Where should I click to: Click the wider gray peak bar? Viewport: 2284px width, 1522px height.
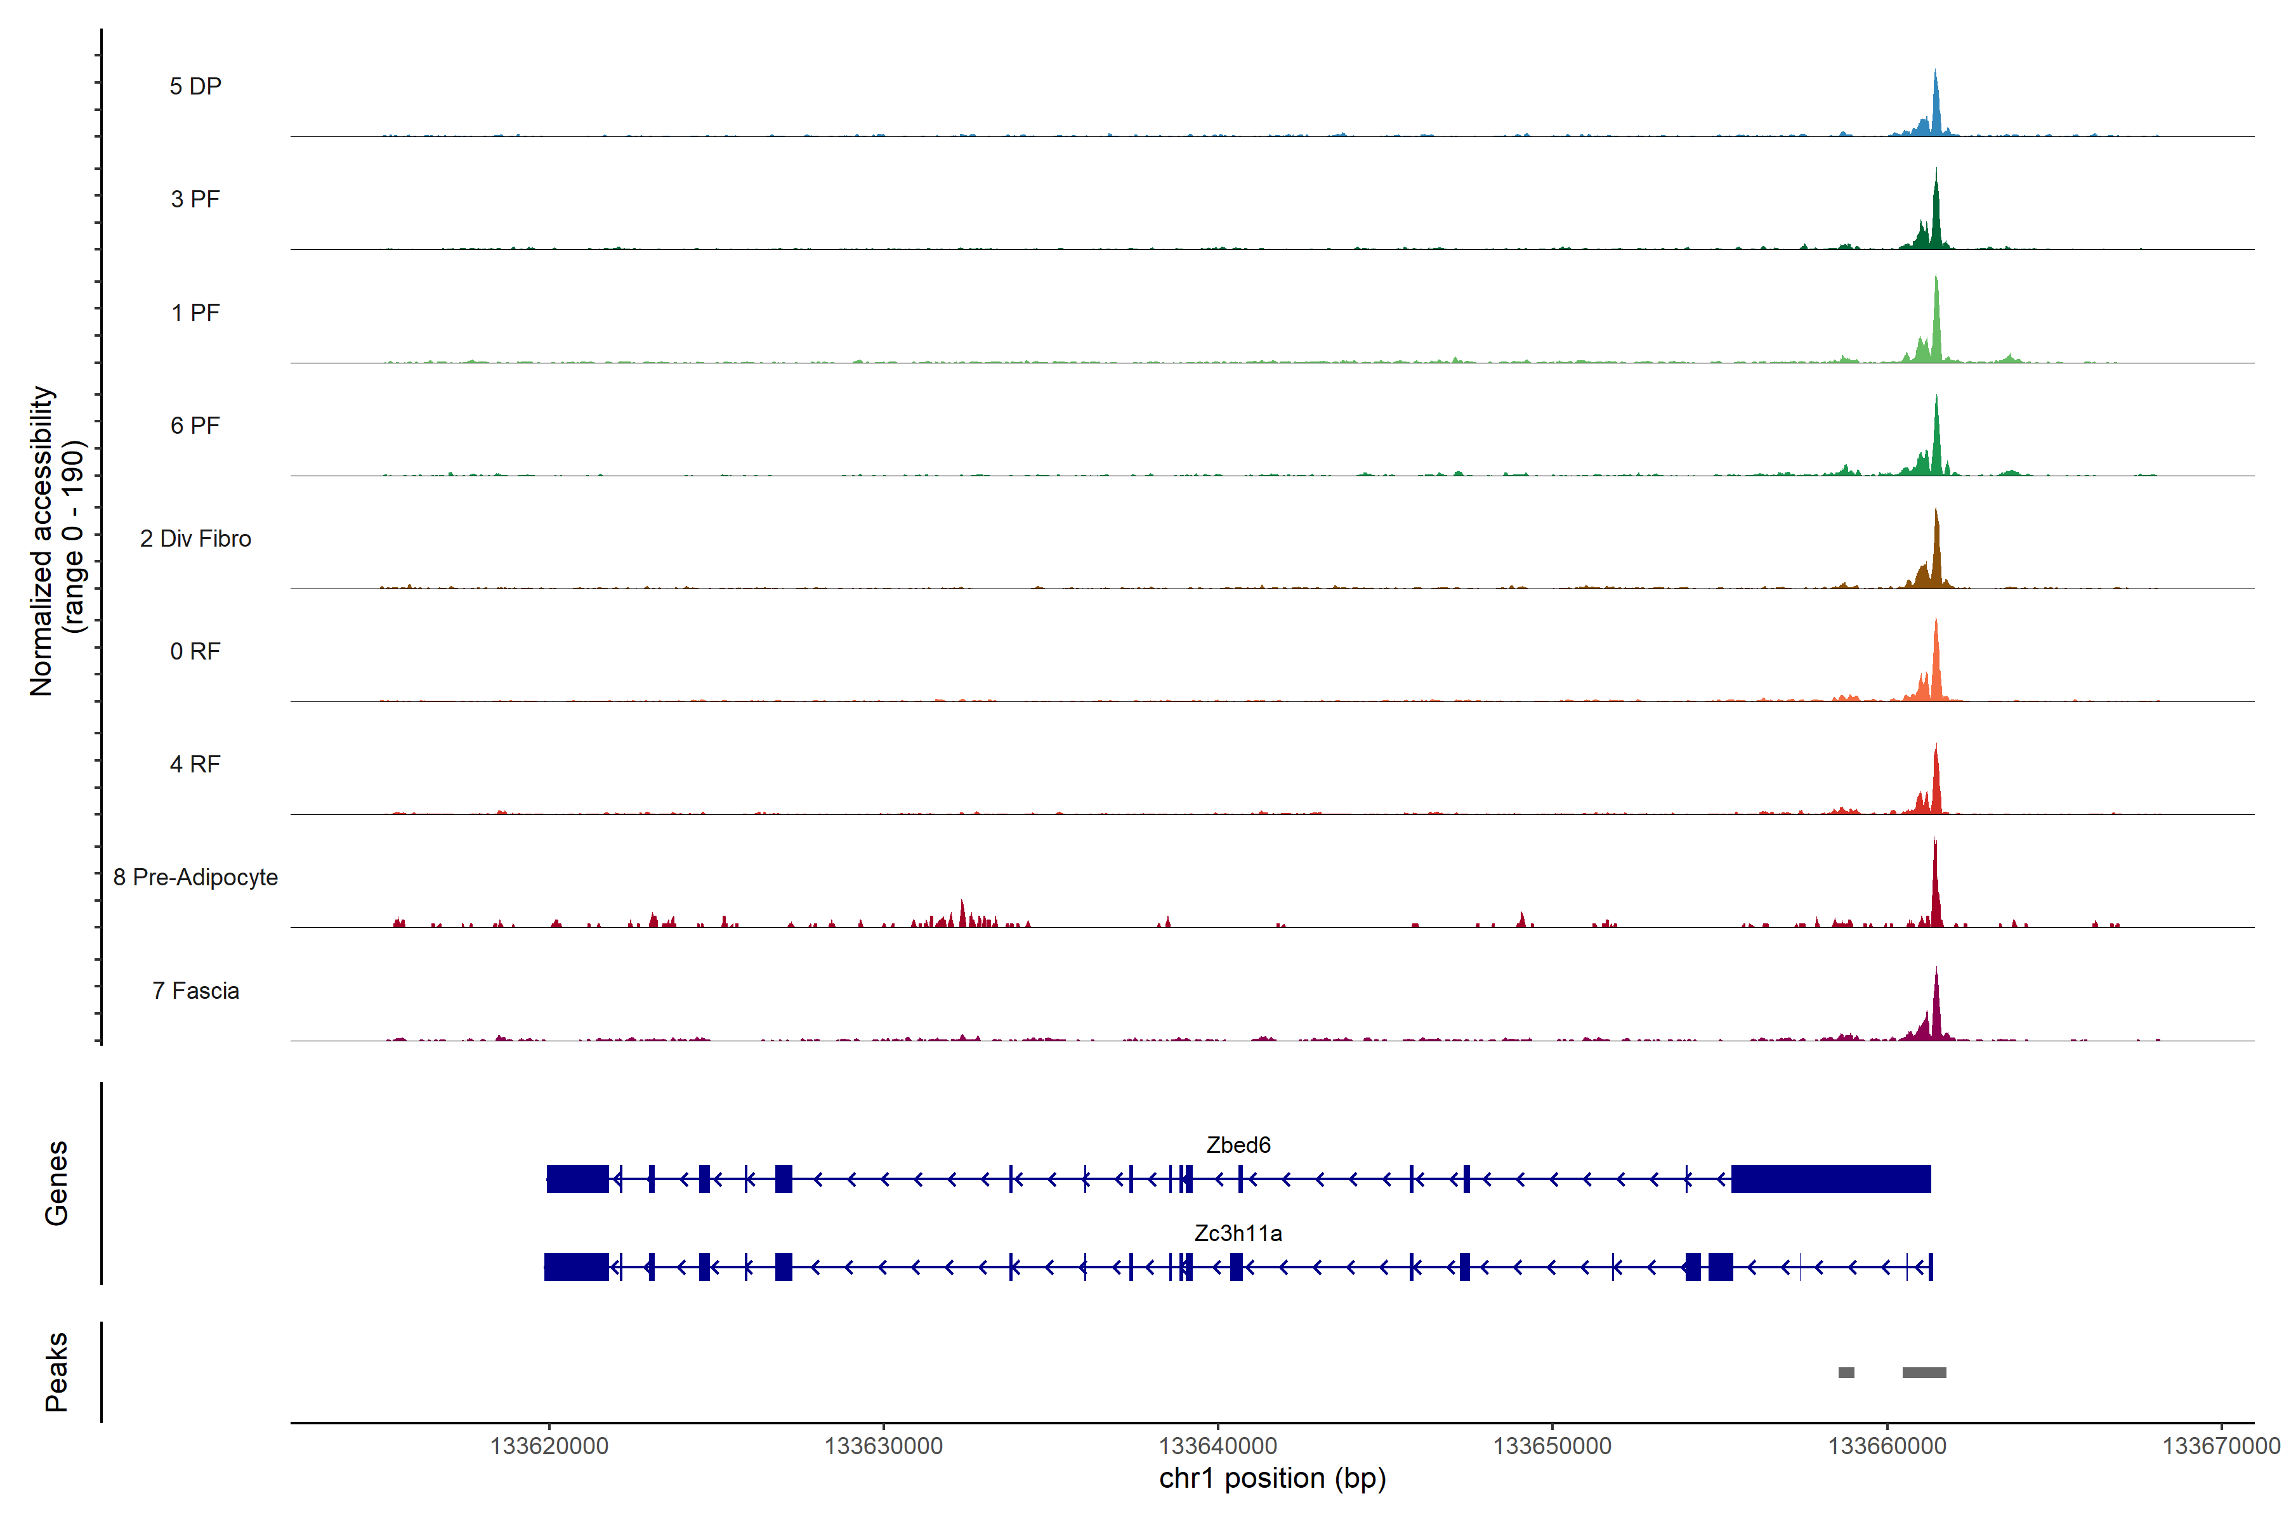pos(1924,1372)
